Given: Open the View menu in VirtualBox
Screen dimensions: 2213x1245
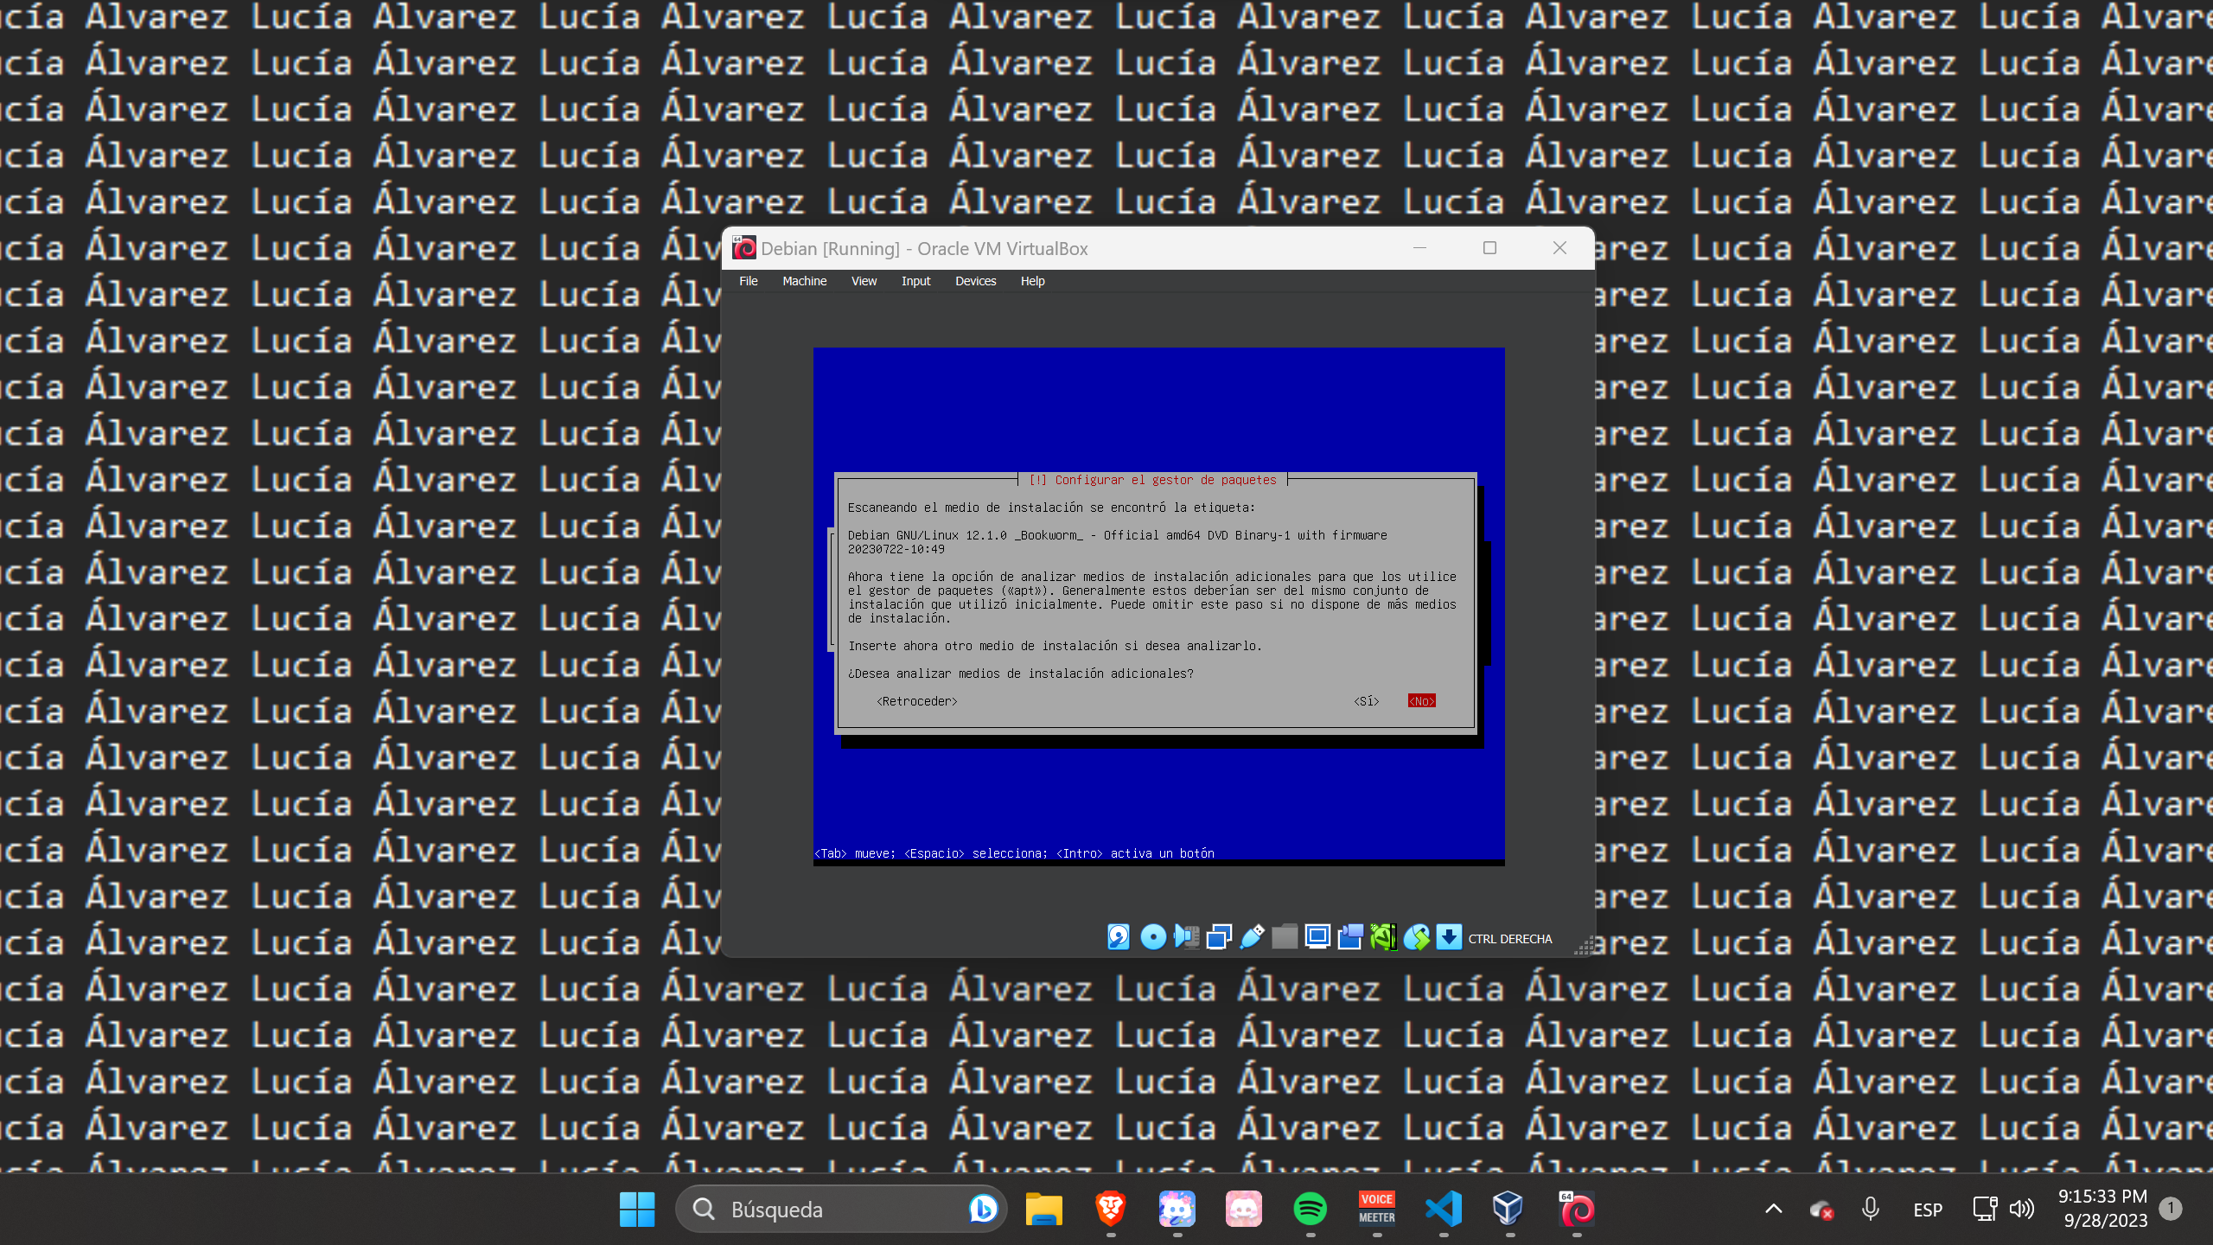Looking at the screenshot, I should (864, 281).
